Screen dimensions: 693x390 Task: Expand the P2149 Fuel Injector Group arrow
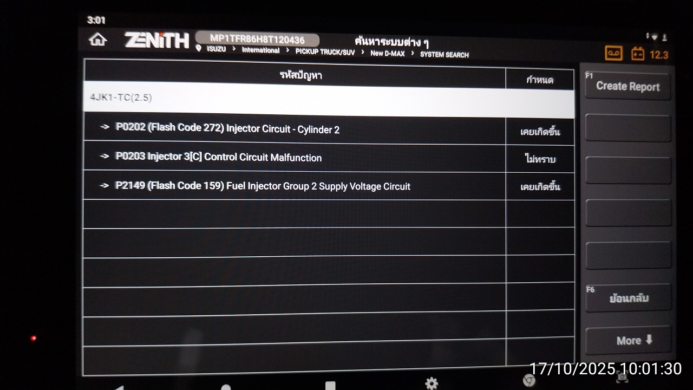click(x=105, y=185)
